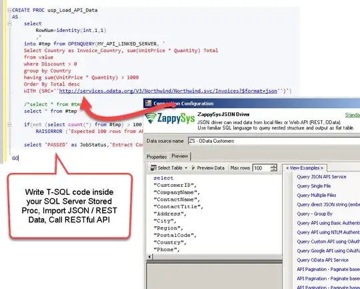This screenshot has width=360, height=289.
Task: Select example Query Google API using OAuth
Action: pyautogui.click(x=328, y=251)
